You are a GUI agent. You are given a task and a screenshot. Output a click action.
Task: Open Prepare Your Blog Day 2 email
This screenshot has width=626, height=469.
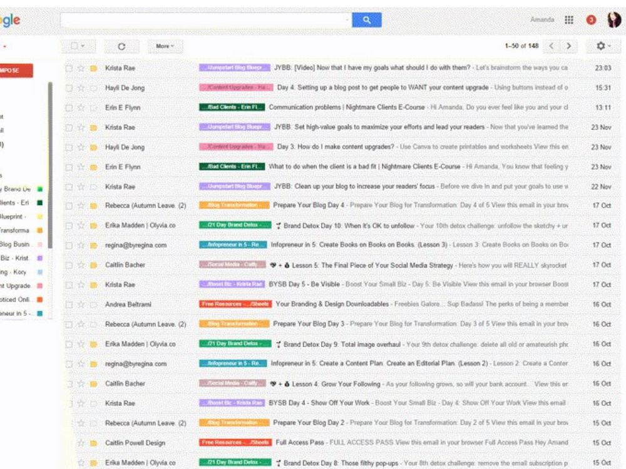(x=308, y=423)
